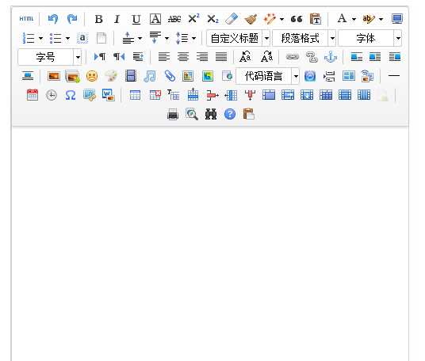The width and height of the screenshot is (425, 361).
Task: Insert the current date
Action: point(33,95)
